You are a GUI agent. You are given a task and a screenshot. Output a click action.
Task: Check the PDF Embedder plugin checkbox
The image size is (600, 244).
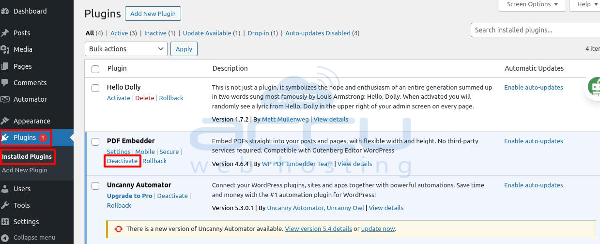[95, 142]
